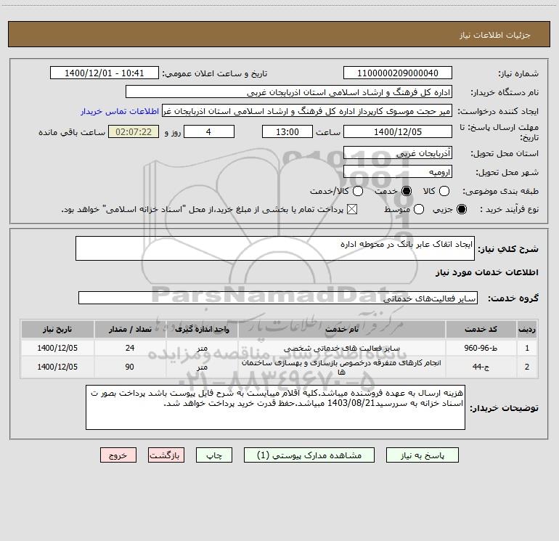Click the متر unit cell in row 2

tap(202, 367)
